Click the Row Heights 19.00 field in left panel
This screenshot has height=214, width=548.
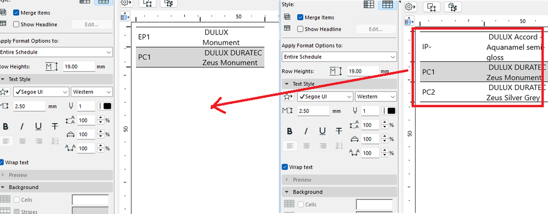point(79,67)
